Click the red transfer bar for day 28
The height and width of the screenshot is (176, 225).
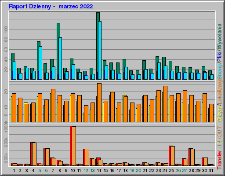click(189, 157)
